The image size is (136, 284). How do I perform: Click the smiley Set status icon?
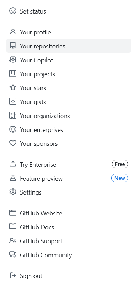[13, 11]
